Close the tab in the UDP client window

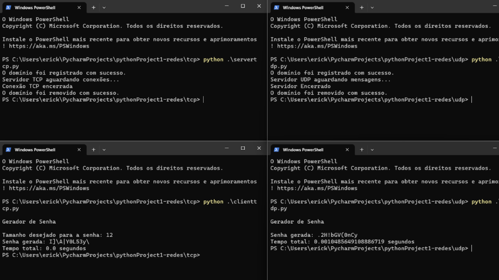click(x=347, y=150)
